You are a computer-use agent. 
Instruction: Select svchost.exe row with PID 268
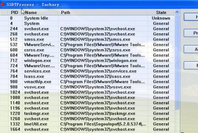click(87, 34)
